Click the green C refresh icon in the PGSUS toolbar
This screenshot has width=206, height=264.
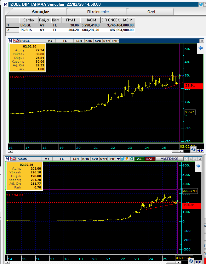(x=132, y=159)
